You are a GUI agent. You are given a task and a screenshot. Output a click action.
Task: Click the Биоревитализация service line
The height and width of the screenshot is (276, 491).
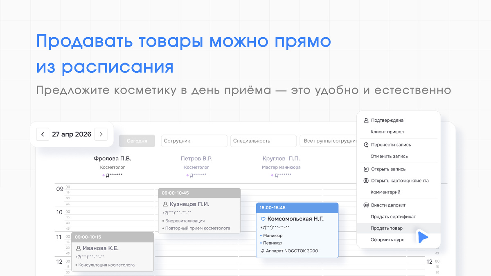tap(185, 221)
